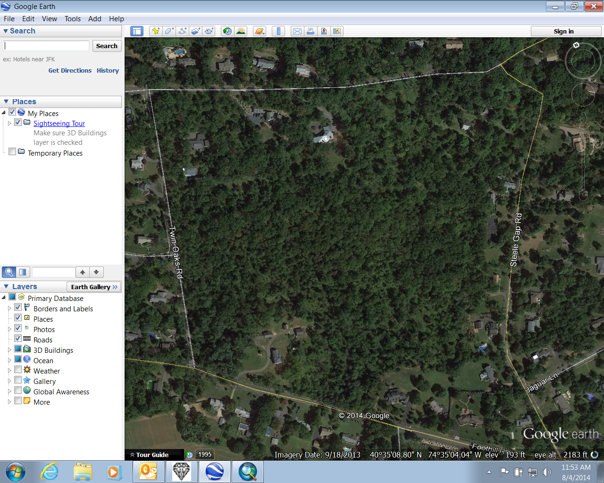Click the taskbar volume speaker icon
This screenshot has width=604, height=483.
547,472
